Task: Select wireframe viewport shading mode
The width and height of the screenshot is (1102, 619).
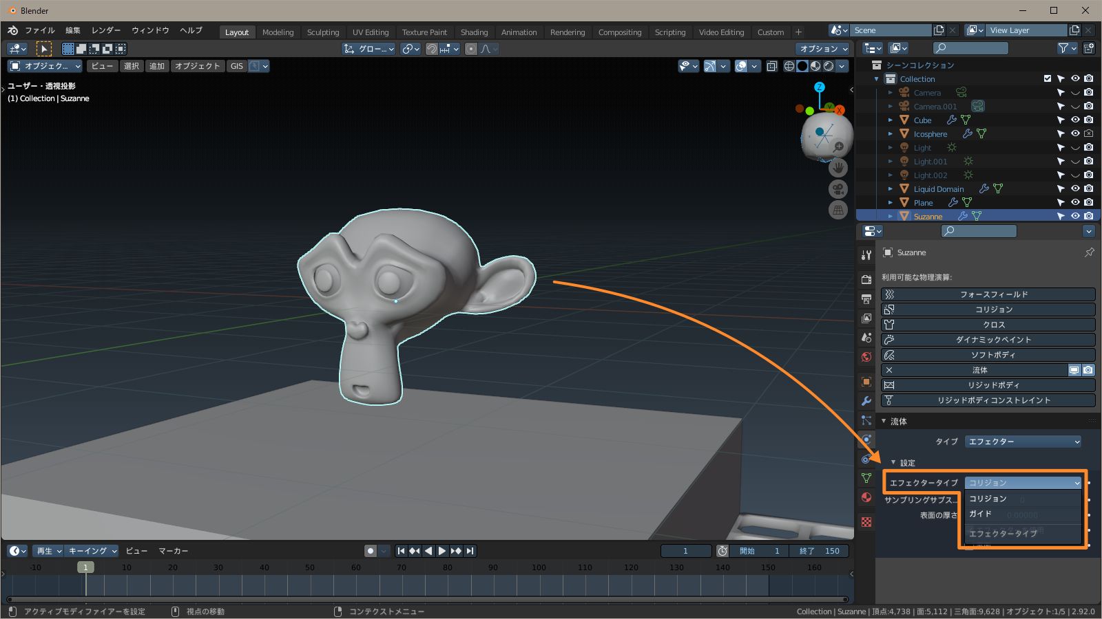Action: click(x=789, y=66)
